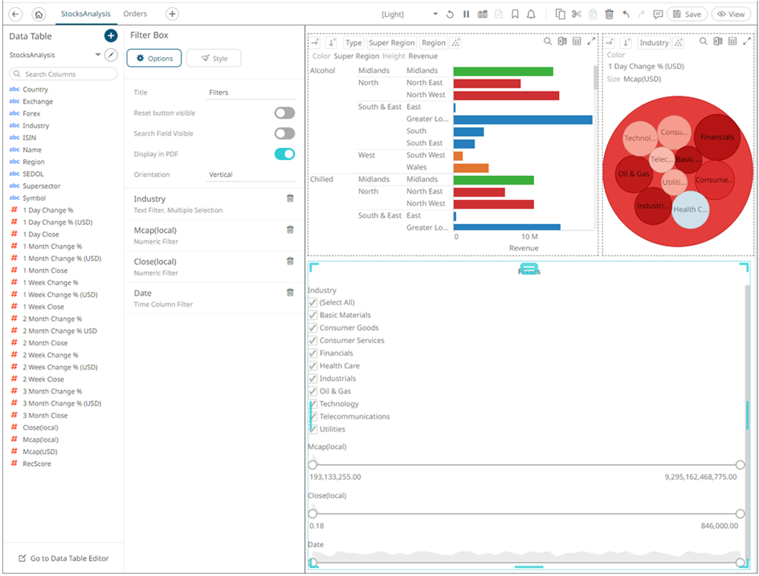The image size is (759, 576).
Task: Toggle Reset button visible switch
Action: (284, 113)
